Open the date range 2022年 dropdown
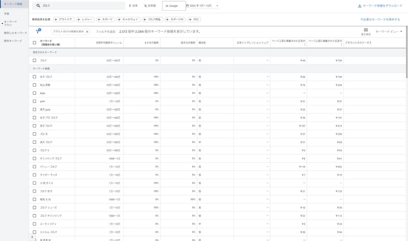 coord(217,6)
